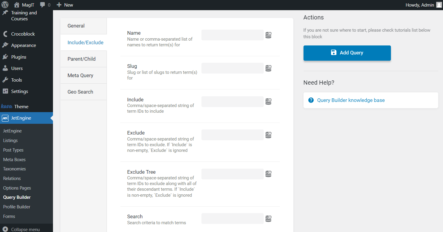Switch to the General tab

[x=84, y=26]
